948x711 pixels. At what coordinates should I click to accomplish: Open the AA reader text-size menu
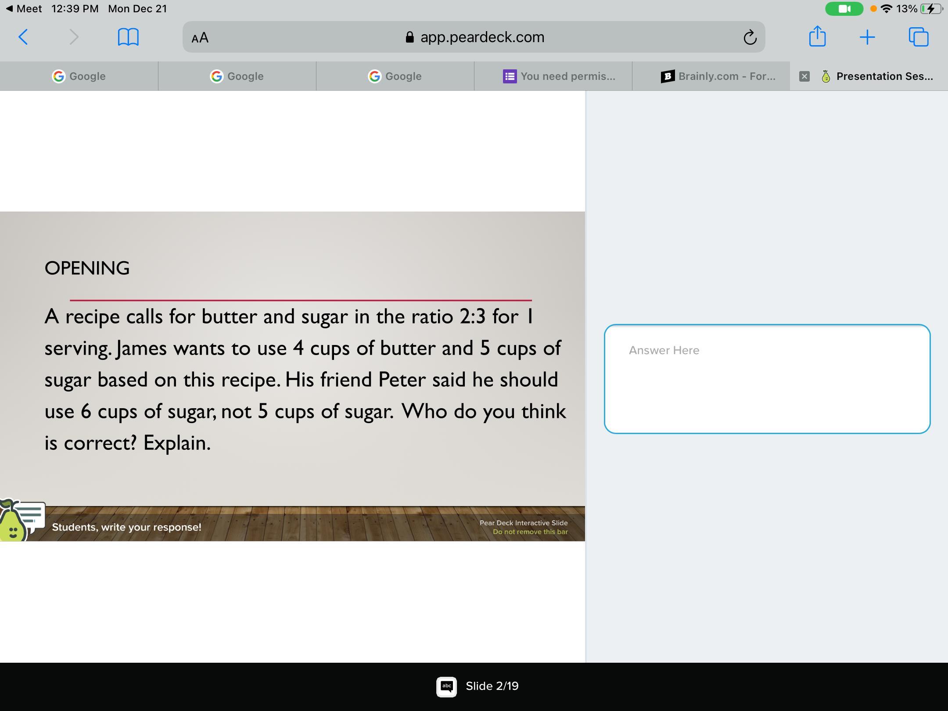click(200, 38)
